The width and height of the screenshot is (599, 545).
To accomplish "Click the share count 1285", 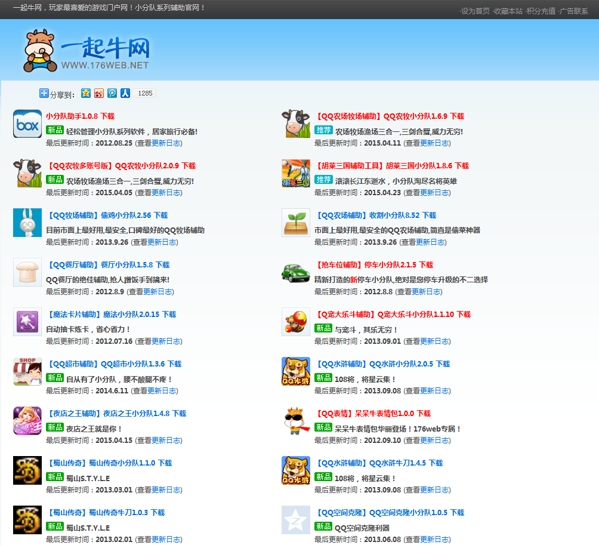I will pos(145,93).
